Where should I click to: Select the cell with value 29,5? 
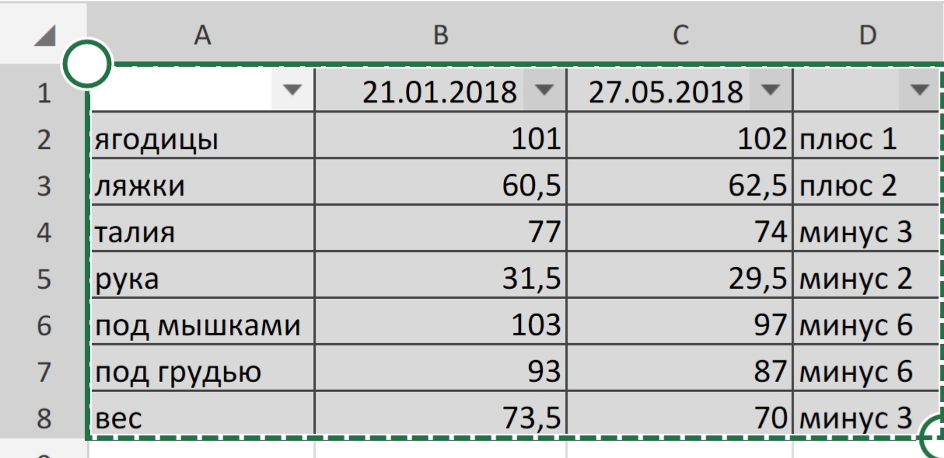click(x=680, y=279)
